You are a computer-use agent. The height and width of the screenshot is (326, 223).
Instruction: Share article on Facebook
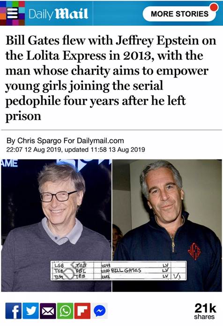[x=14, y=311]
